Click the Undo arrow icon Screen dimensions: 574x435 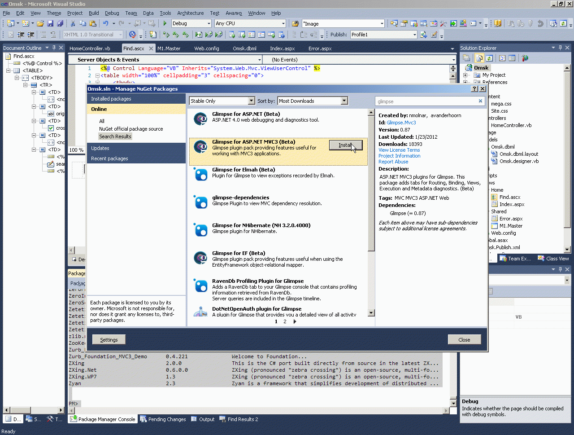tap(105, 23)
